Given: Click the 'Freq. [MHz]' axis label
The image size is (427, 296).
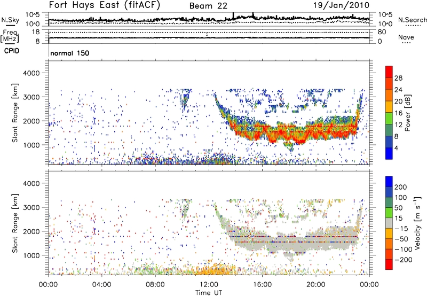Looking at the screenshot, I should click(10, 36).
